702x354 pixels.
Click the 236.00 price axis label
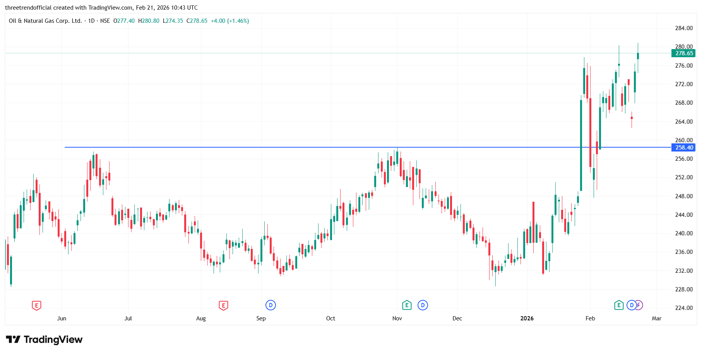(x=684, y=252)
